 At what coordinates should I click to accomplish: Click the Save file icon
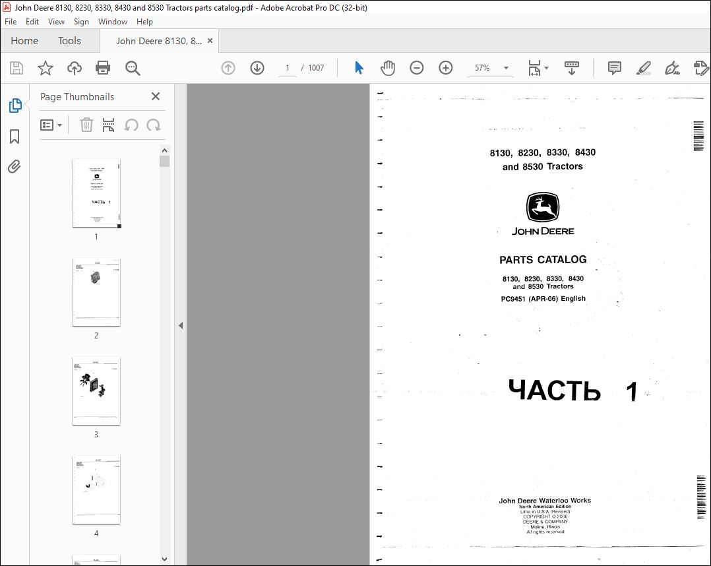16,68
